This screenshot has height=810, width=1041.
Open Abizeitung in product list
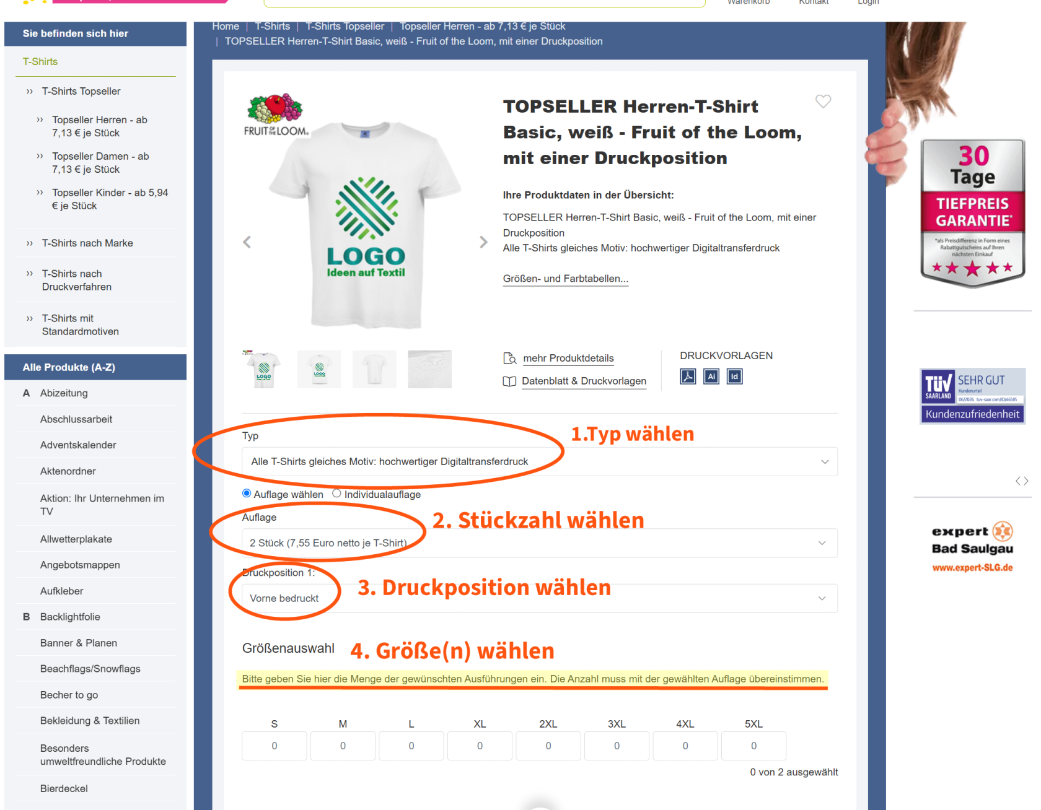(x=64, y=393)
